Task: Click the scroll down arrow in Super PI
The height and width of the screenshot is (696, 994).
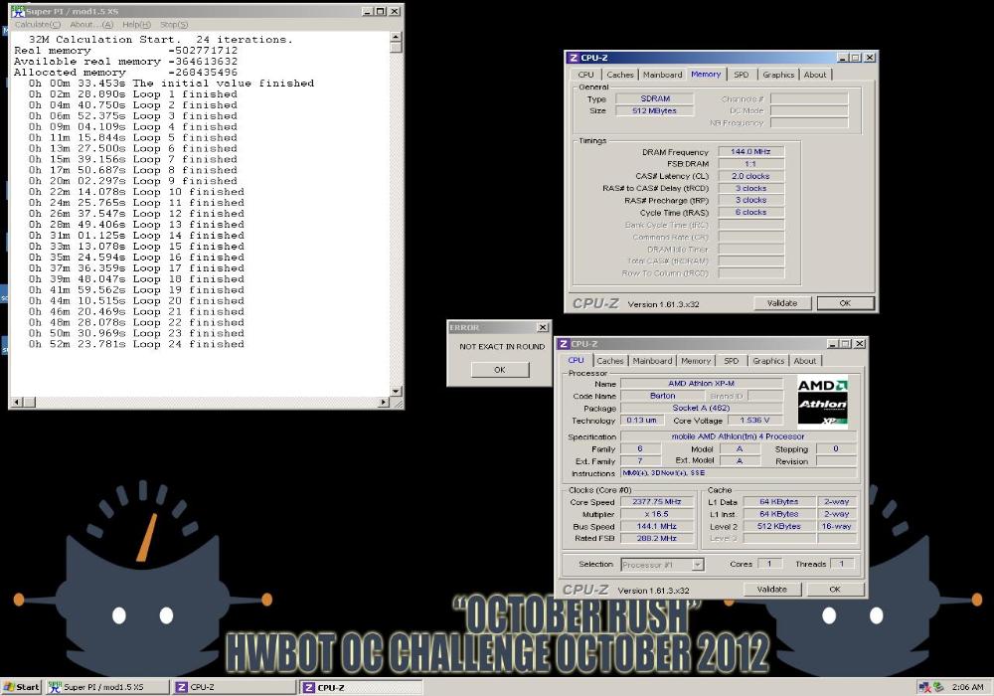Action: 397,392
